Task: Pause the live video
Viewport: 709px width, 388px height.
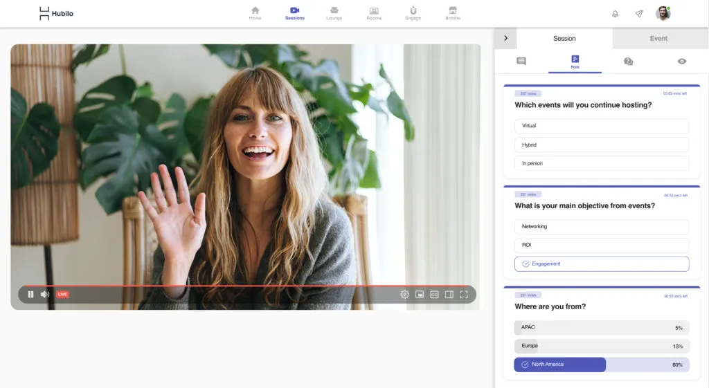Action: click(30, 295)
